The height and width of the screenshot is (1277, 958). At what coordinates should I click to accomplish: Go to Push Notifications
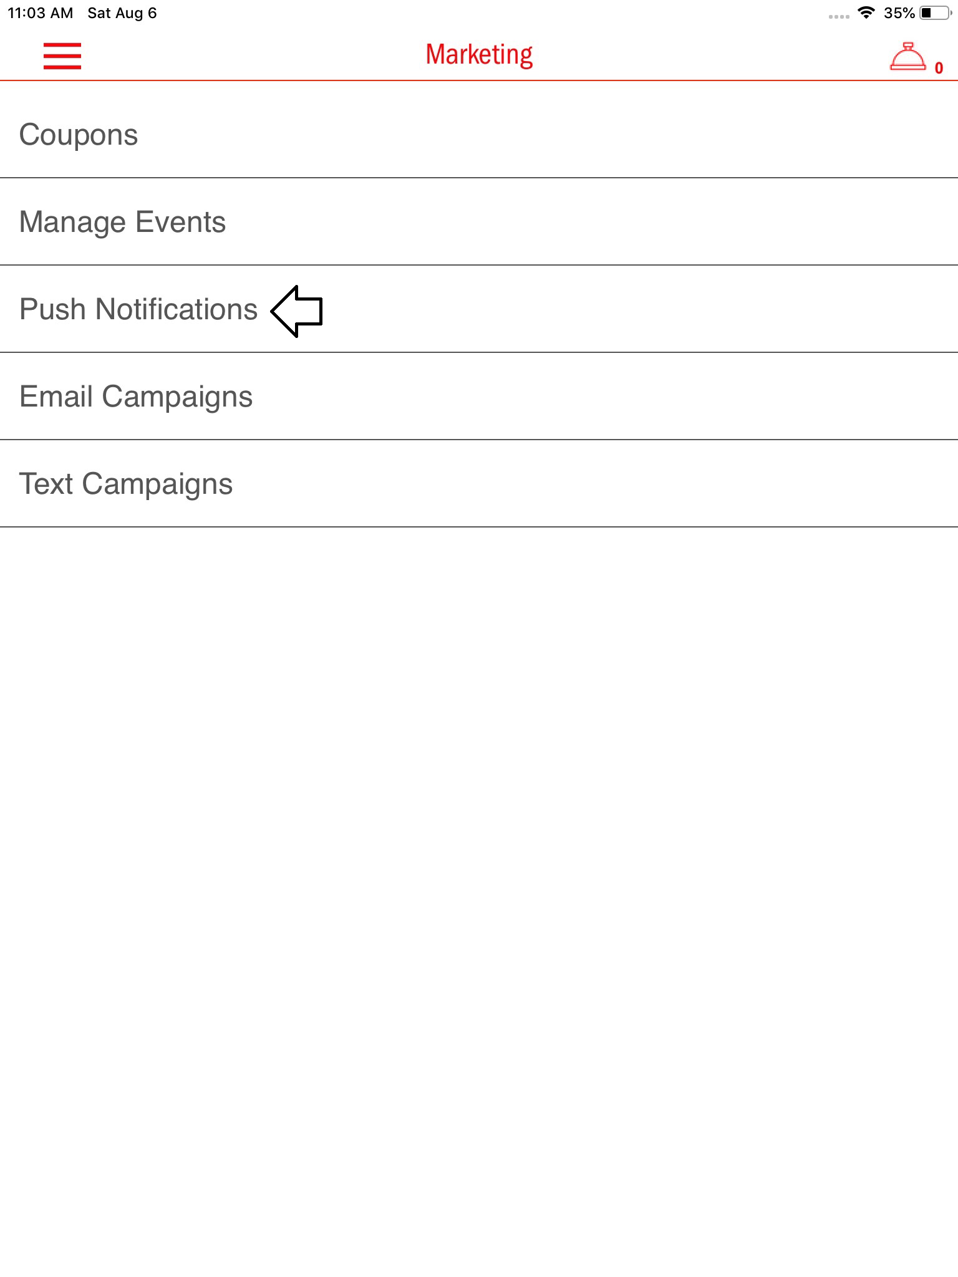[x=138, y=309]
